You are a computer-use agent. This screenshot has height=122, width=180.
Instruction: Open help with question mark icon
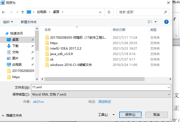[166, 22]
